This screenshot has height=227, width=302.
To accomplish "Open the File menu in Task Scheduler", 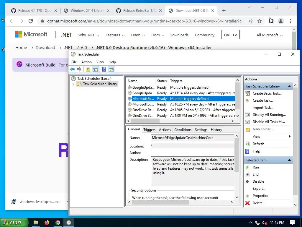I will 74,62.
